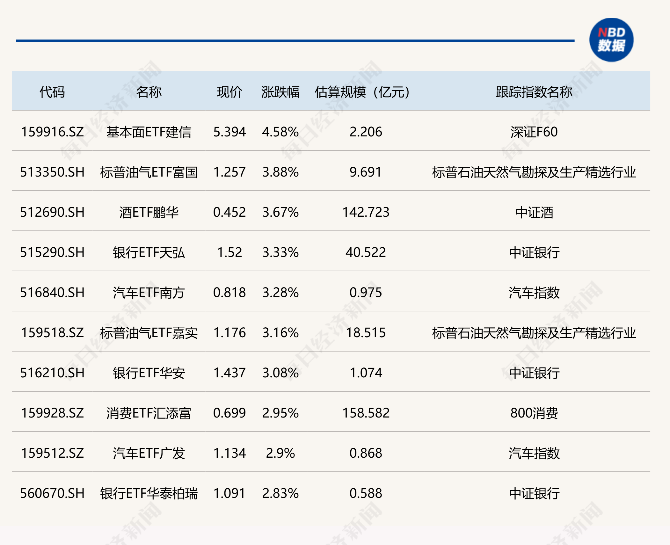The height and width of the screenshot is (545, 670).
Task: Click the change value 3.28%
Action: pos(280,293)
